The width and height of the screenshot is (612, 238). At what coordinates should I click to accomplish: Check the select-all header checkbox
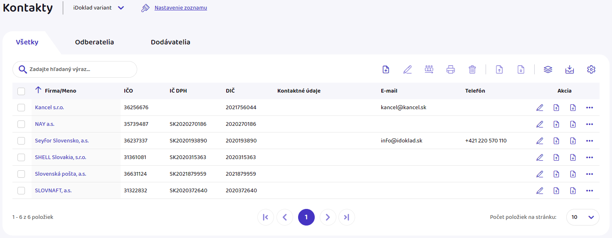click(21, 91)
